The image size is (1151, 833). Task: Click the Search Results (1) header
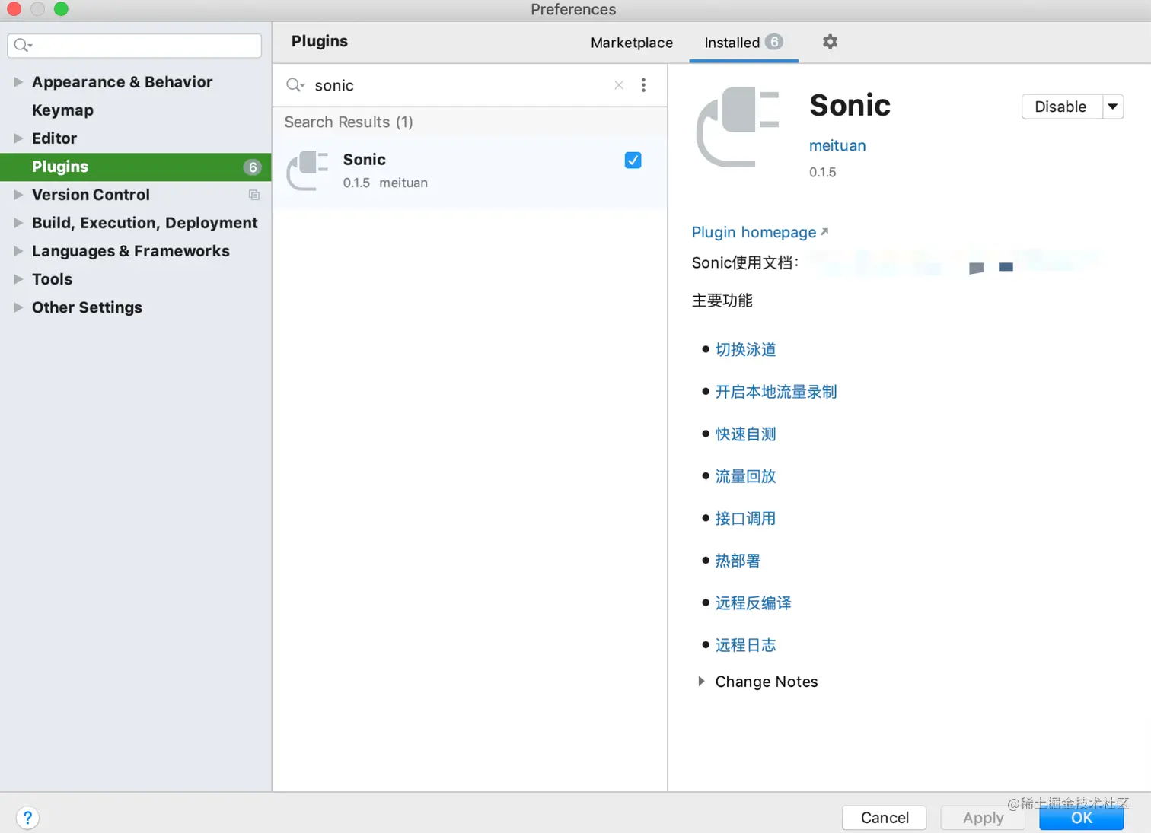click(349, 122)
